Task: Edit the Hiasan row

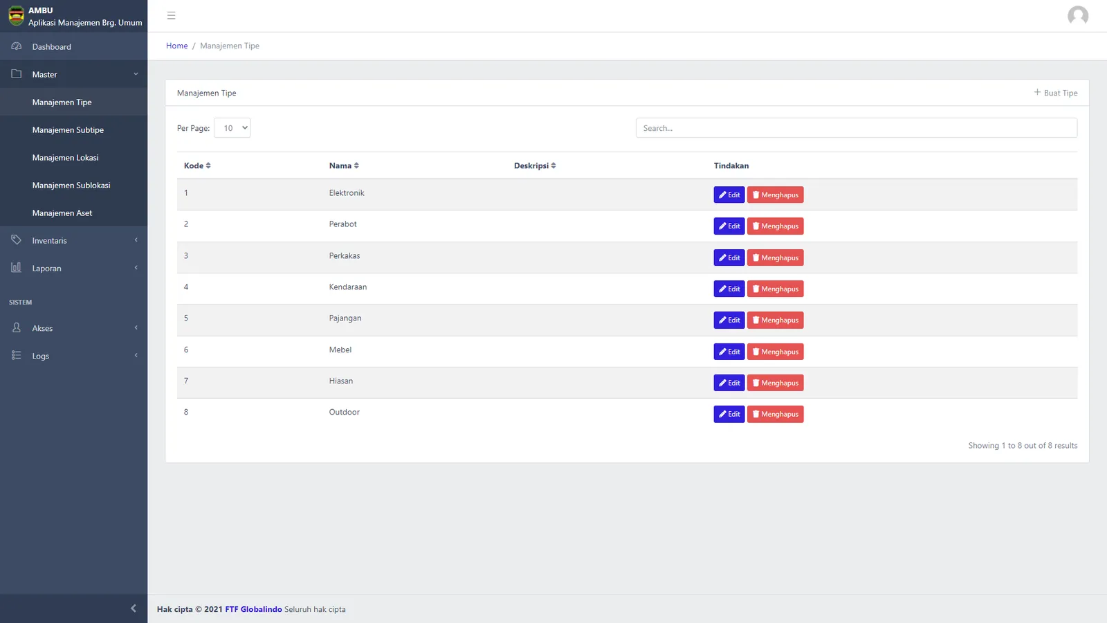Action: coord(729,383)
